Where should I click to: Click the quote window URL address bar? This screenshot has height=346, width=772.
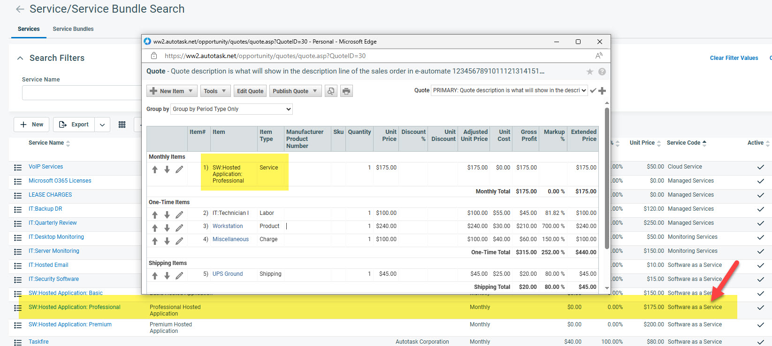(x=265, y=56)
